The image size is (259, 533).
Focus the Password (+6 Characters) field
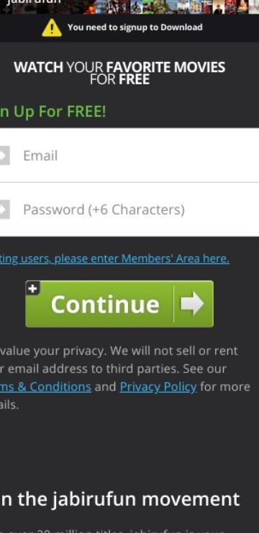click(x=129, y=210)
